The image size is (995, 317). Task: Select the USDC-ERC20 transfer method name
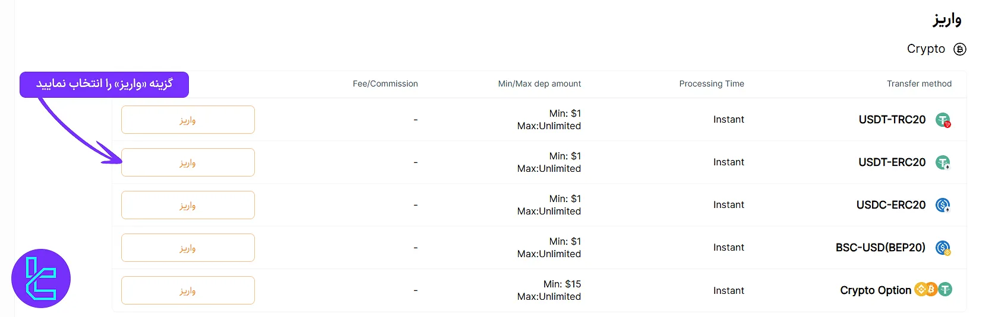click(x=890, y=205)
